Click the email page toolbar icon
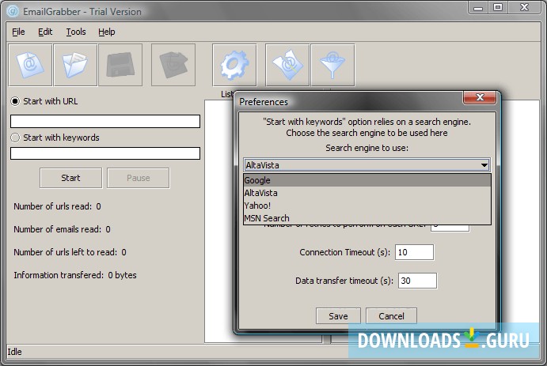This screenshot has width=547, height=366. tap(287, 65)
